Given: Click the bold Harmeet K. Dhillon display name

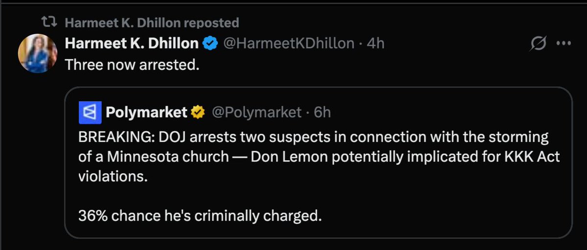Looking at the screenshot, I should click(x=132, y=44).
